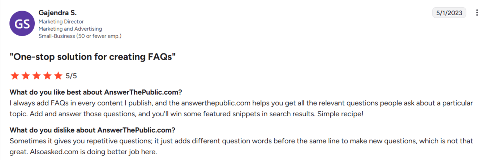The image size is (490, 160).
Task: Click the second rating star
Action: pos(25,76)
